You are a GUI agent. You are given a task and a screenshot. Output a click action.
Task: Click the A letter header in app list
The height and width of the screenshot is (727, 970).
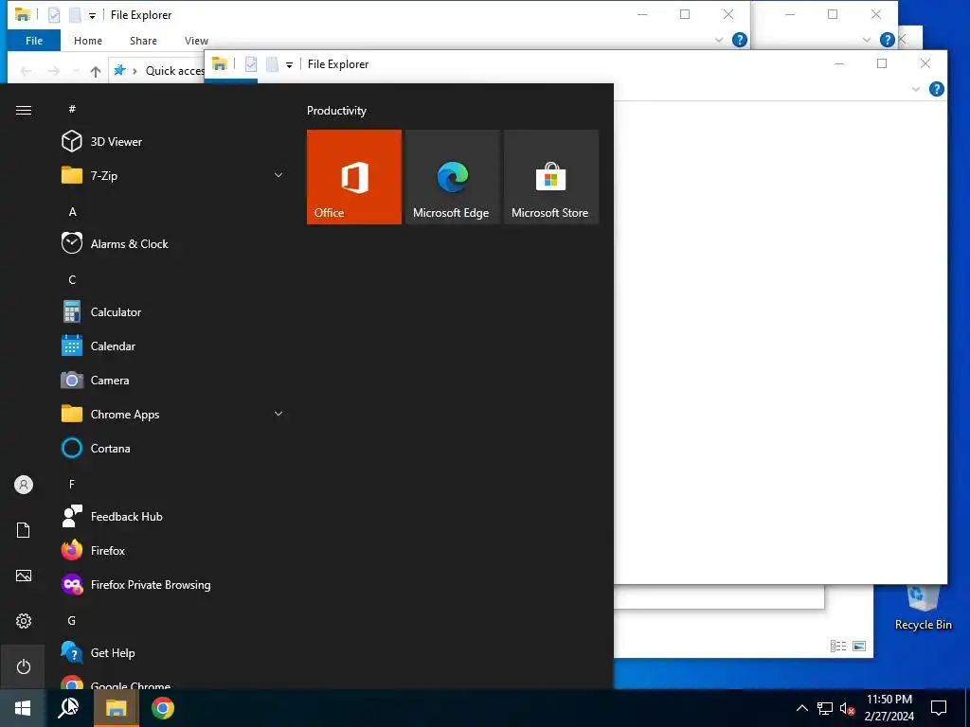(x=72, y=211)
